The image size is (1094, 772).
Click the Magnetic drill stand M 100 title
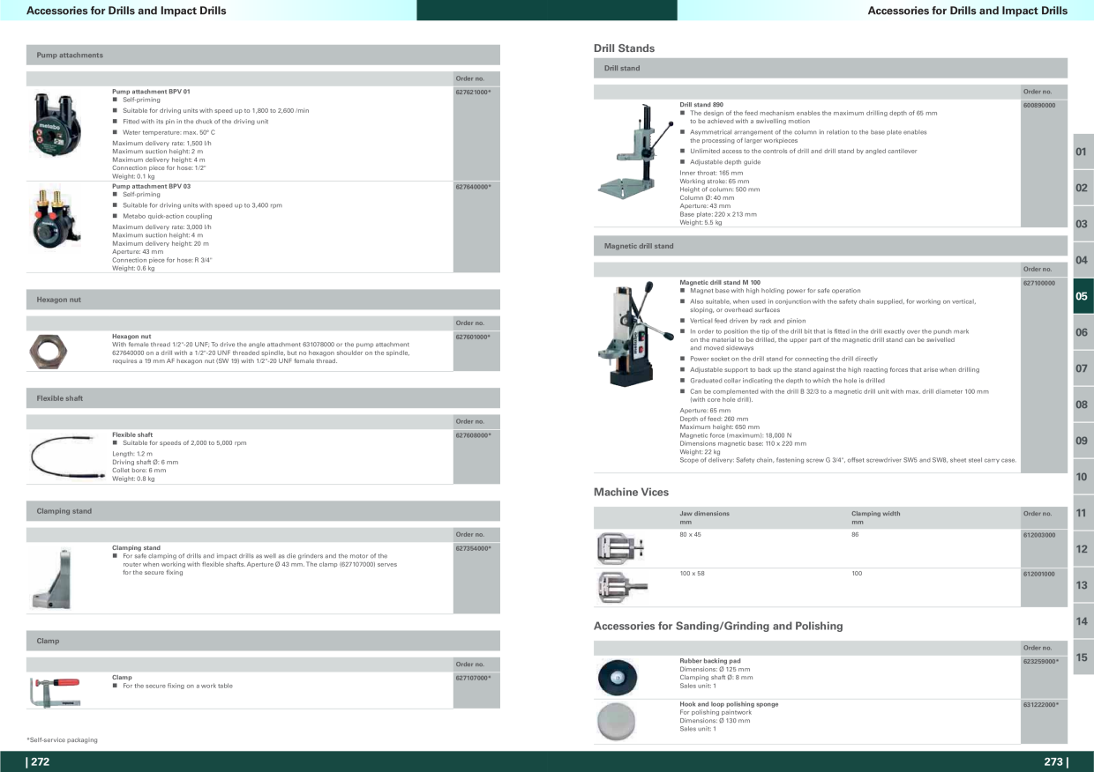[x=720, y=283]
